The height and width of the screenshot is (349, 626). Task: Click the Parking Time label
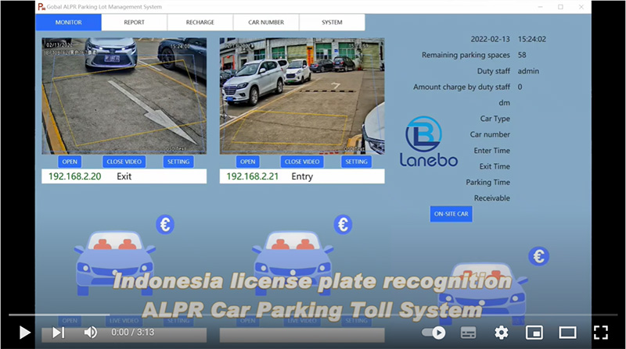point(487,182)
